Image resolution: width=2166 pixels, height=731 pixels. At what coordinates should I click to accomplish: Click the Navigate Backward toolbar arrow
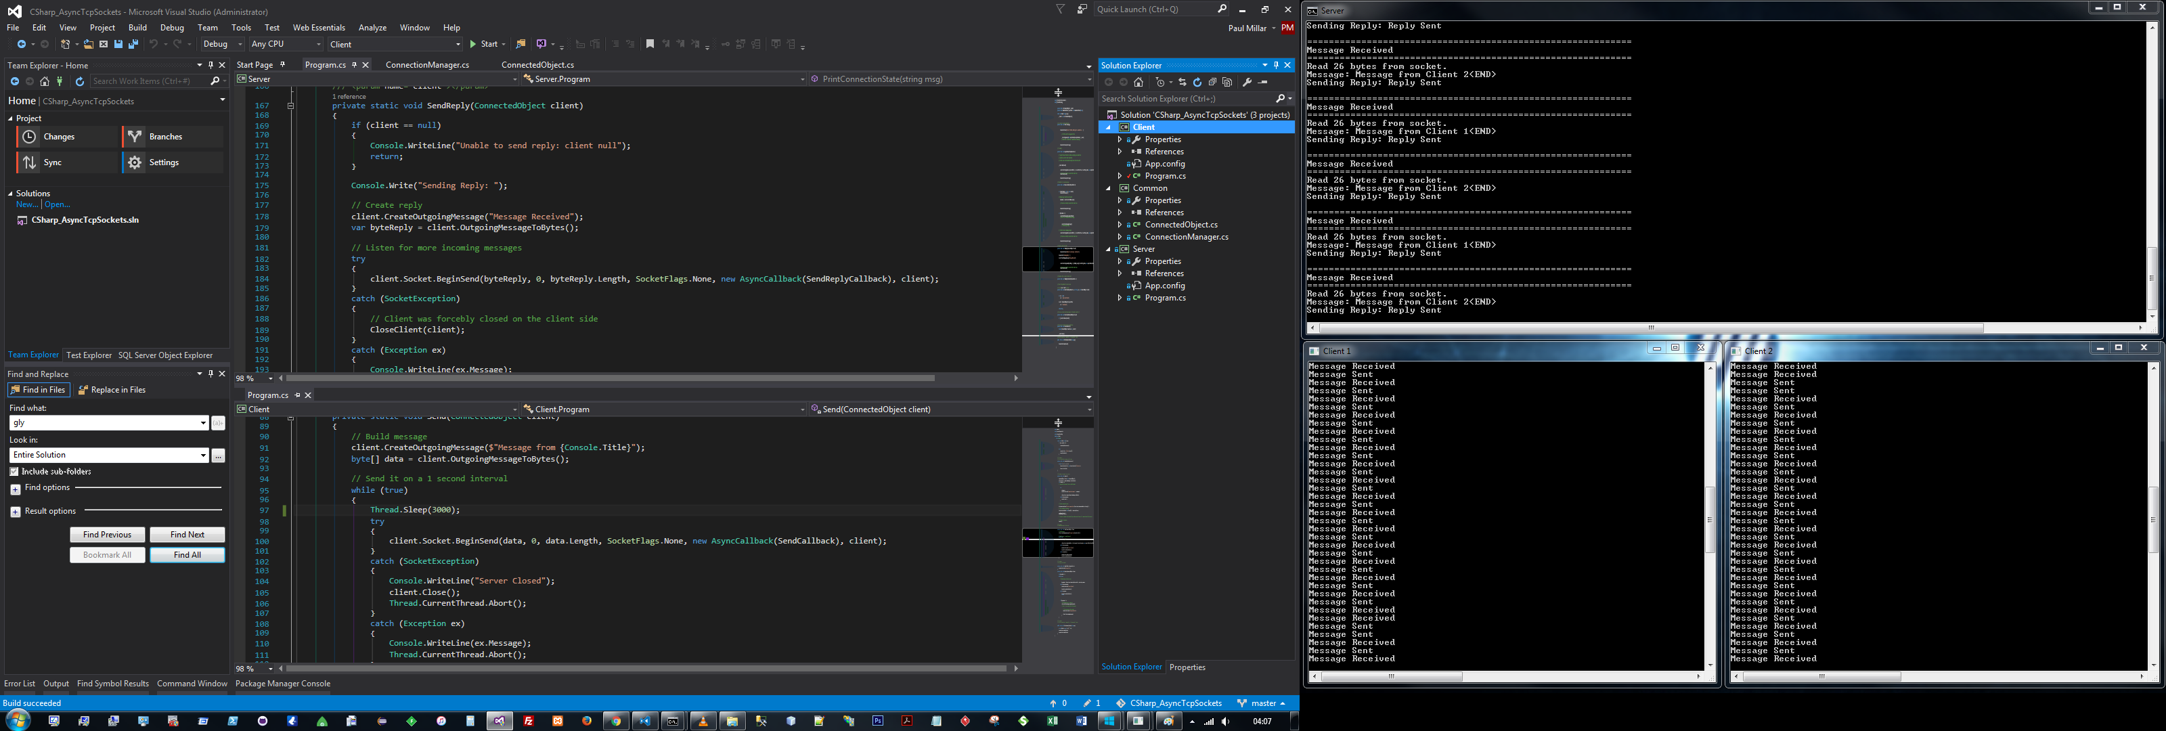tap(21, 45)
